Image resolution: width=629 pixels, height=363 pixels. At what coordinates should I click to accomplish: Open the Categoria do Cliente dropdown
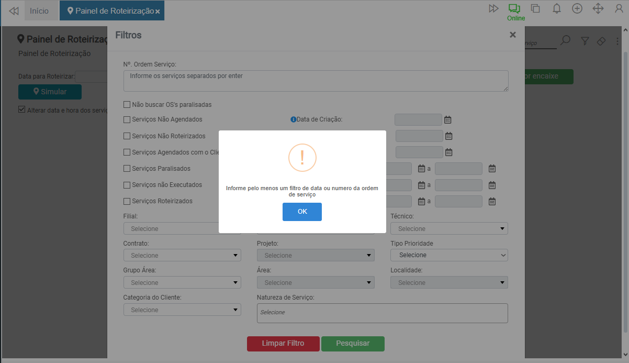click(x=182, y=310)
